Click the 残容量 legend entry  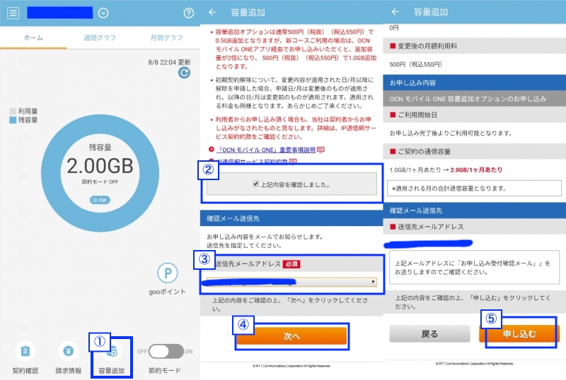[x=24, y=120]
